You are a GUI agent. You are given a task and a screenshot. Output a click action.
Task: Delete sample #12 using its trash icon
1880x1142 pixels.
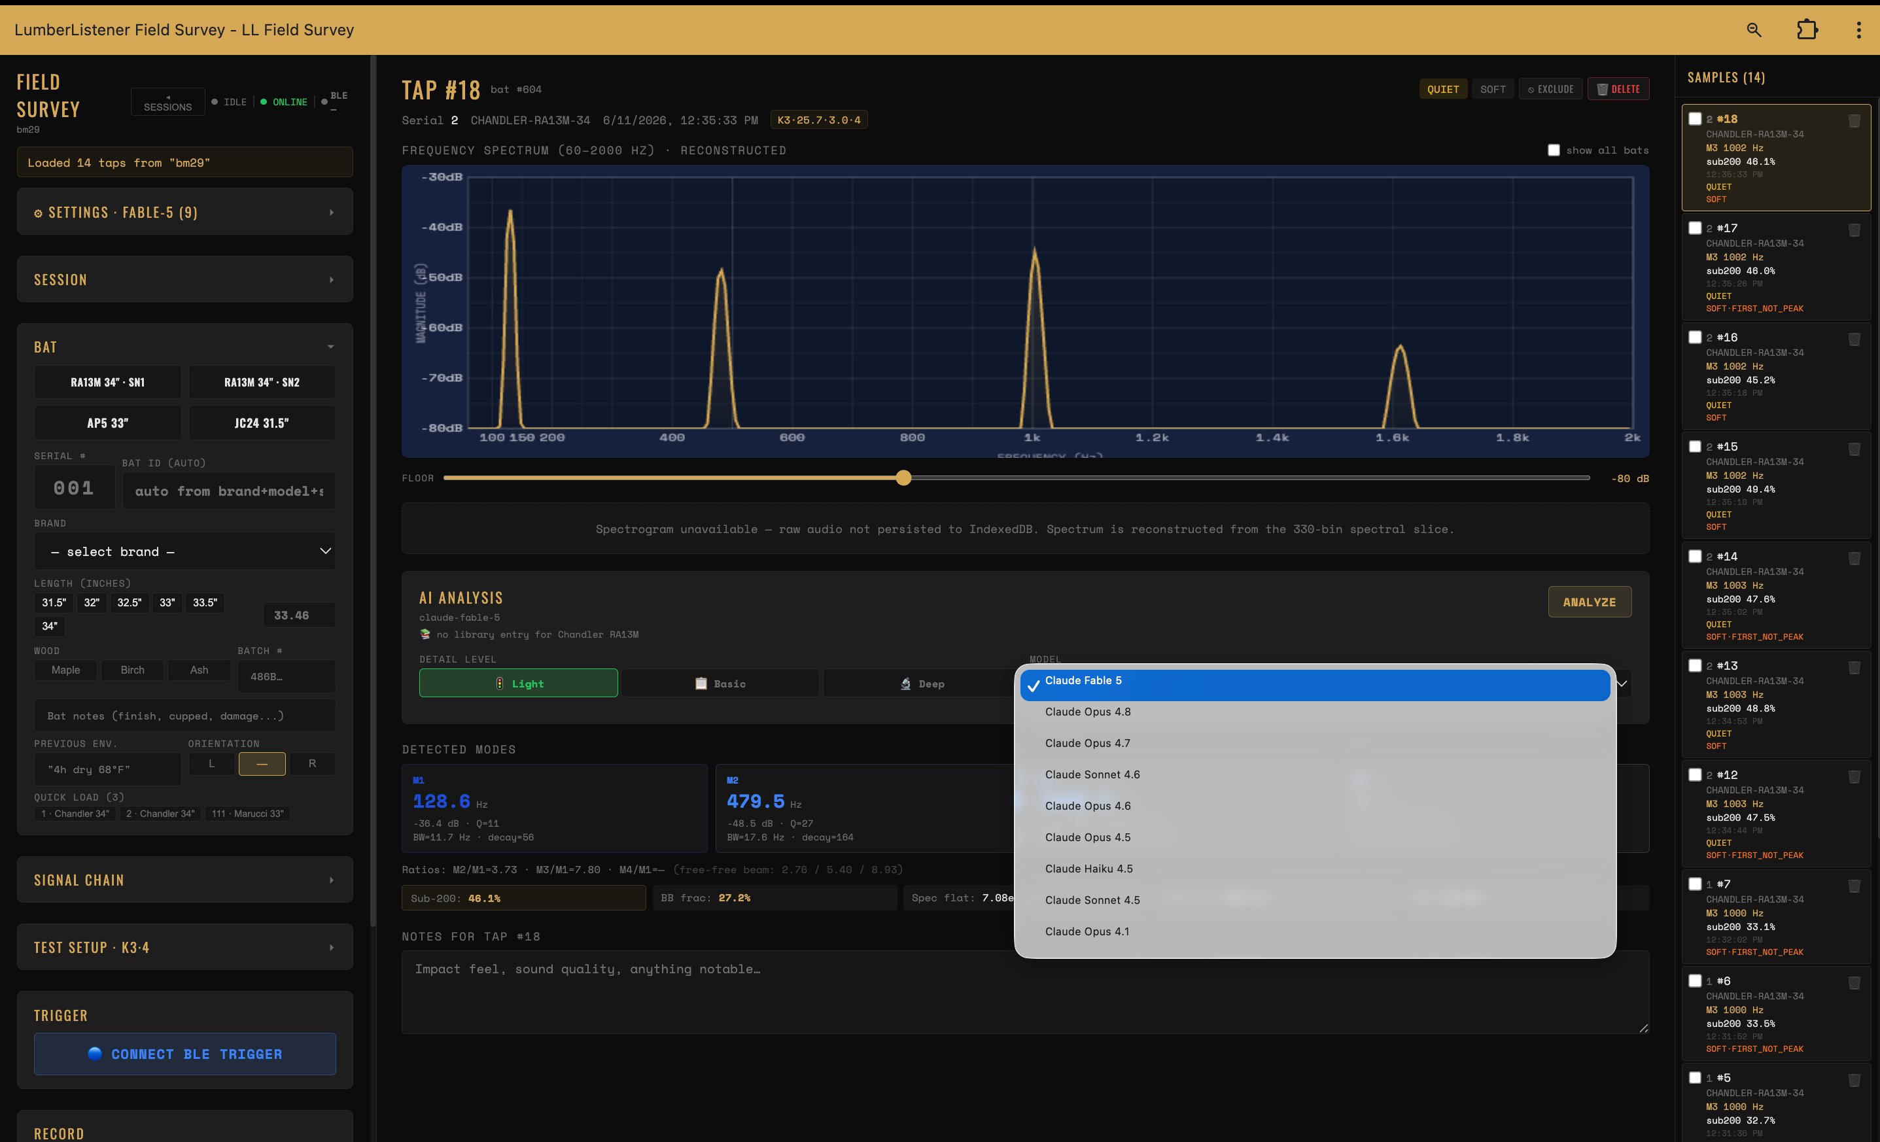(1854, 776)
